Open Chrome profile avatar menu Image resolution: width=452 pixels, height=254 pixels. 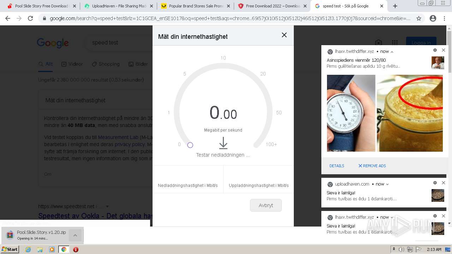(x=433, y=18)
